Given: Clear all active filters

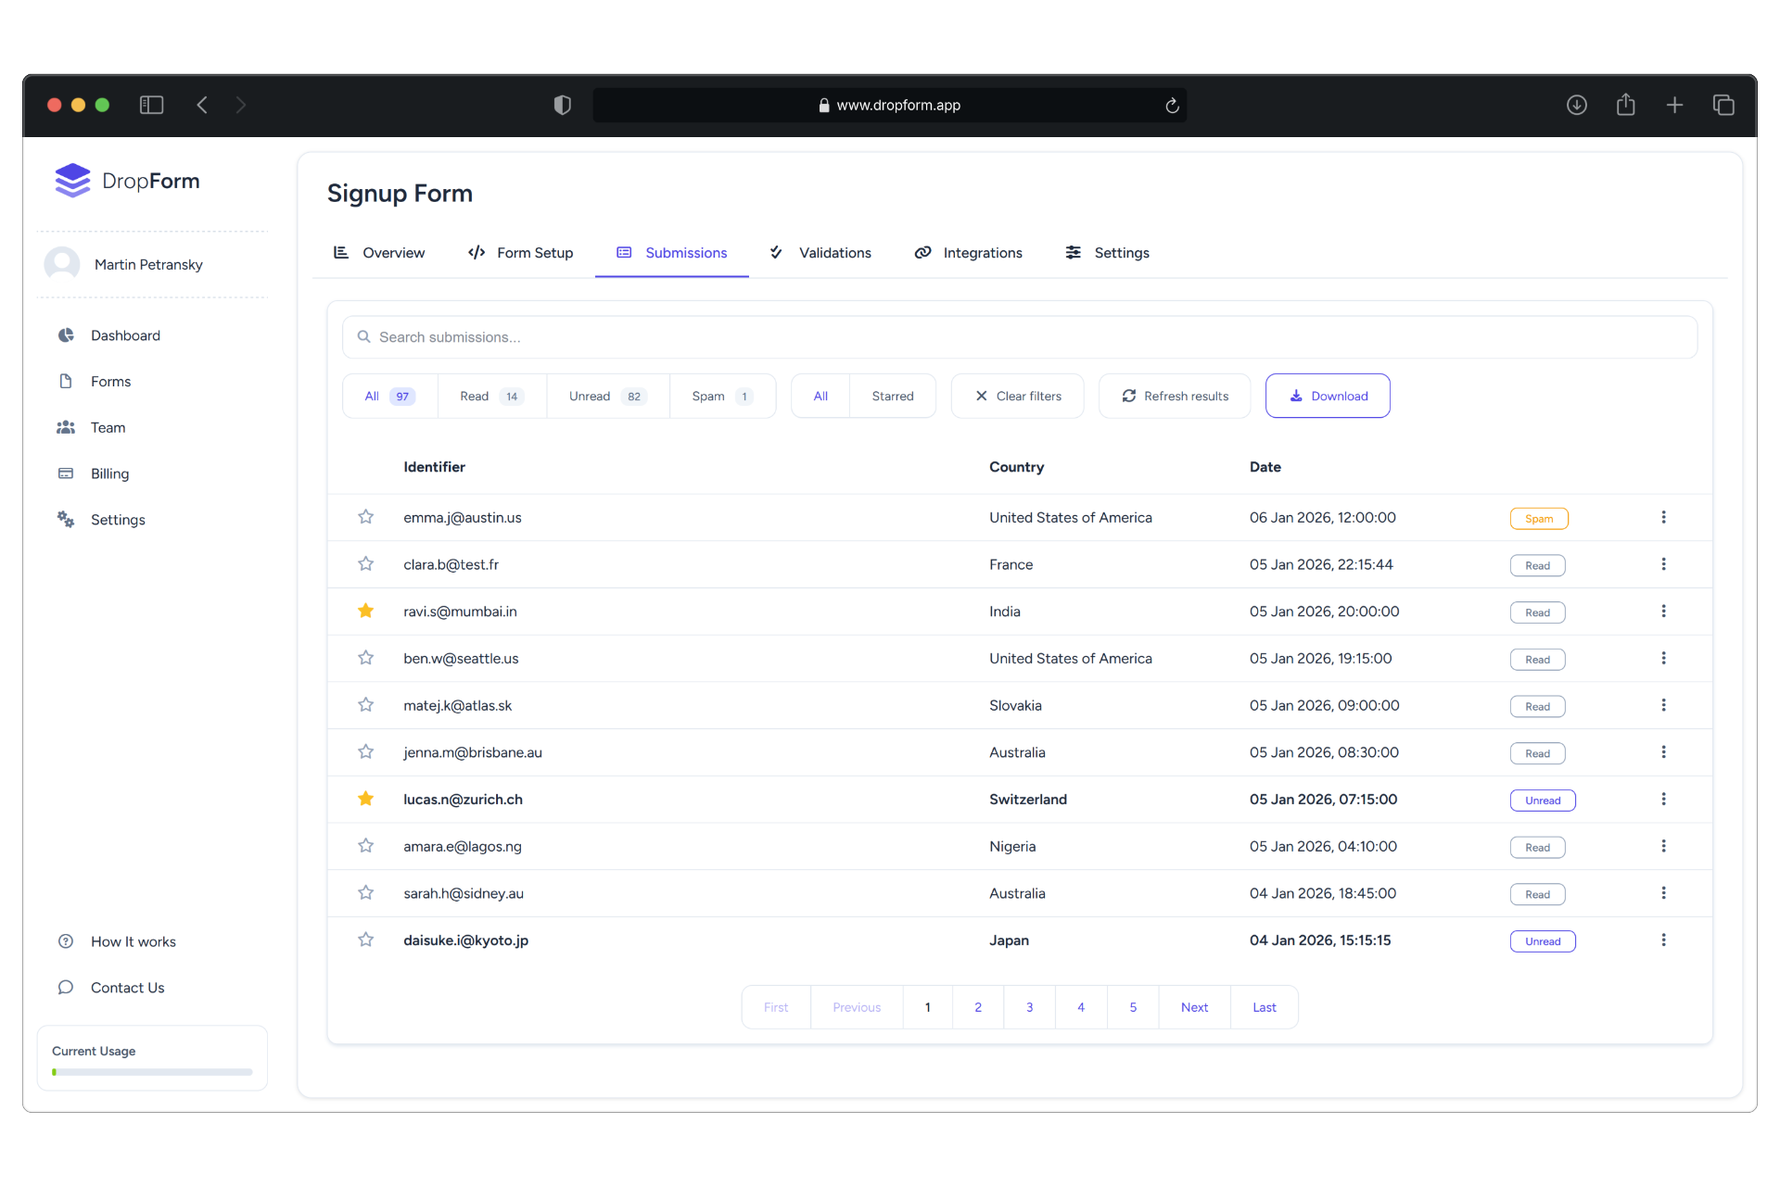Looking at the screenshot, I should pyautogui.click(x=1017, y=396).
